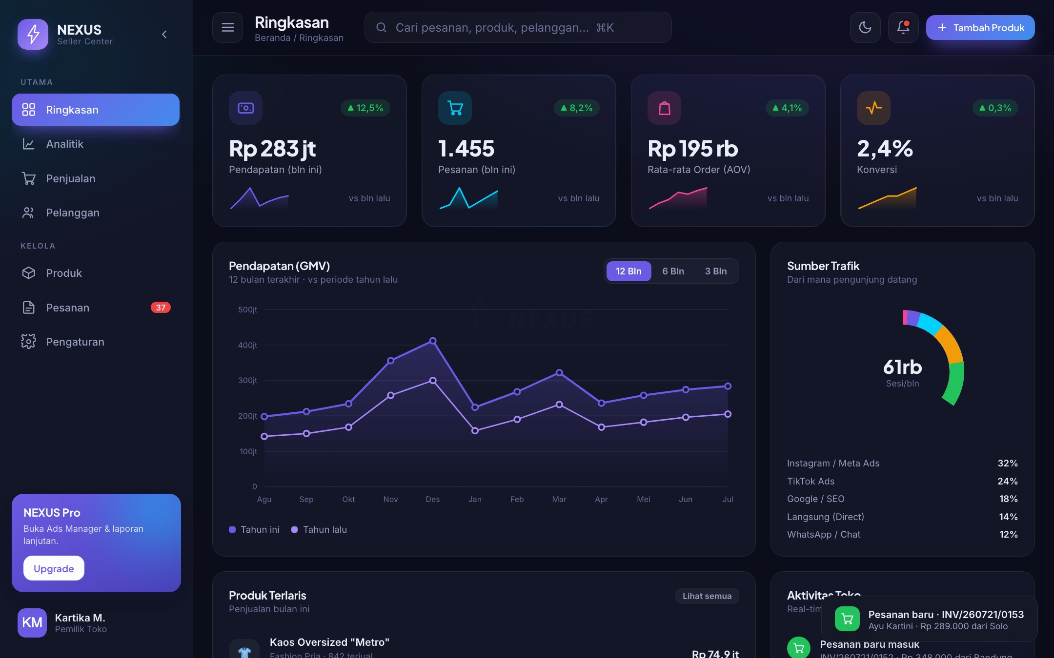The width and height of the screenshot is (1054, 658).
Task: Click the Upgrade button in NEXUS Pro card
Action: tap(54, 568)
